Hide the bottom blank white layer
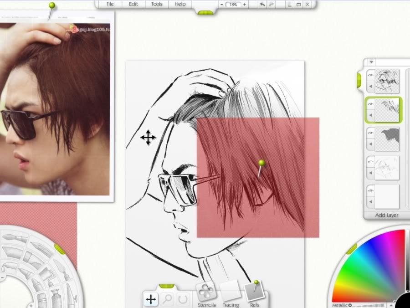The height and width of the screenshot is (308, 410). pos(370,190)
